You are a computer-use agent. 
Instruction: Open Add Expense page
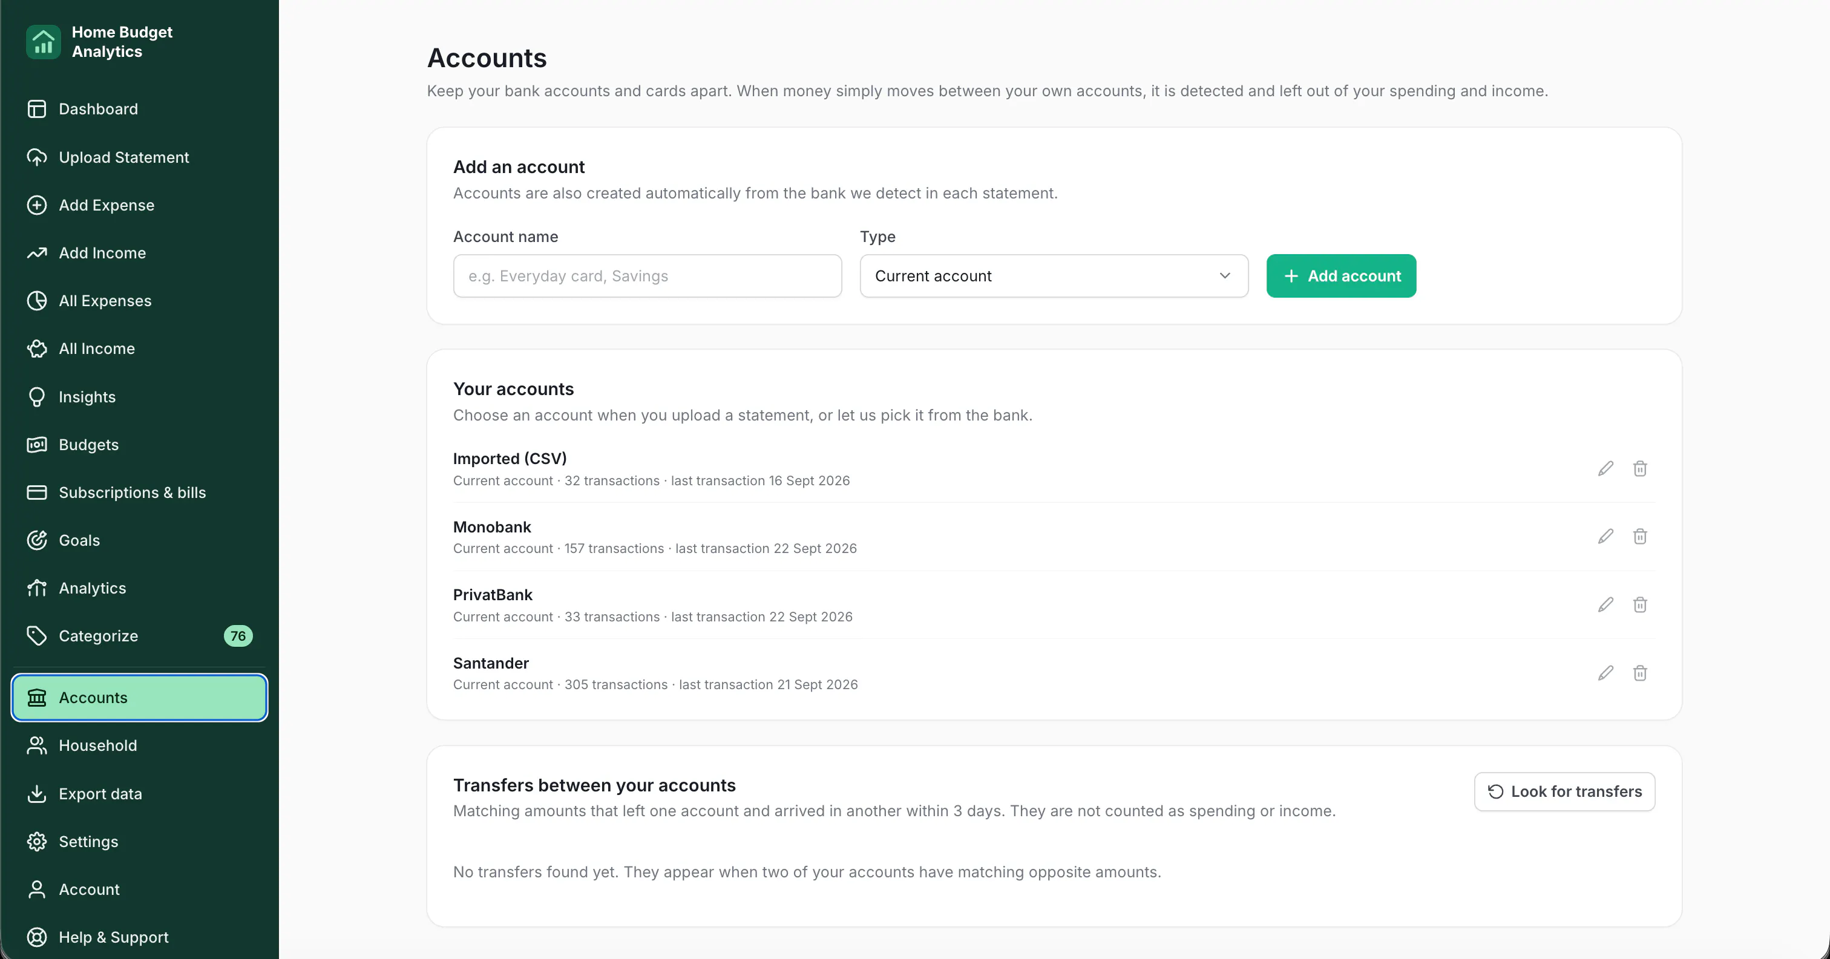point(139,205)
